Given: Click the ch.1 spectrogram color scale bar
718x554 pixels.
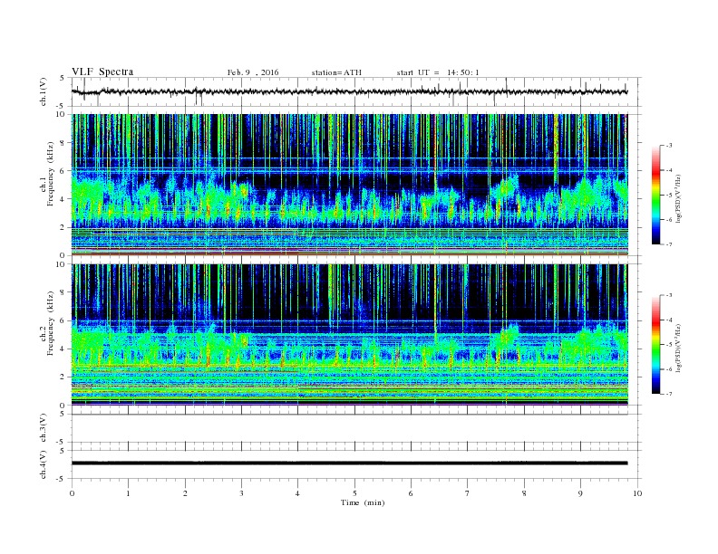Looking at the screenshot, I should [655, 196].
